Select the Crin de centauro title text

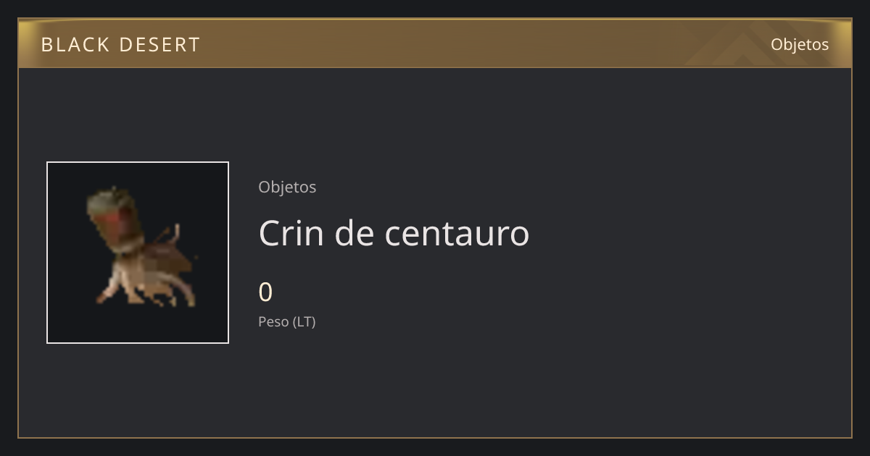tap(394, 233)
